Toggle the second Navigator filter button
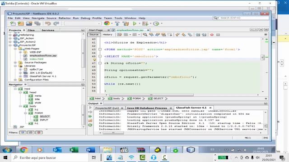The width and height of the screenshot is (289, 162). pos(31,132)
